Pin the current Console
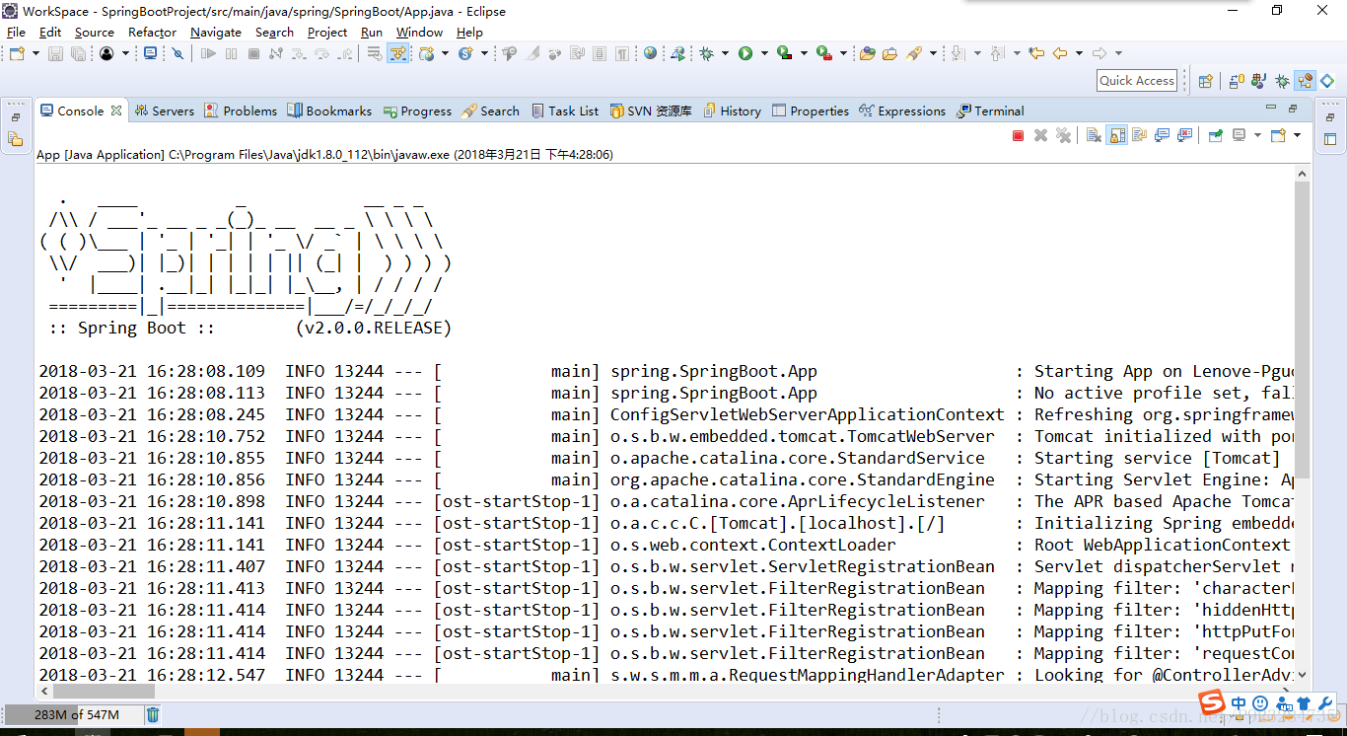Image resolution: width=1347 pixels, height=736 pixels. [1216, 135]
